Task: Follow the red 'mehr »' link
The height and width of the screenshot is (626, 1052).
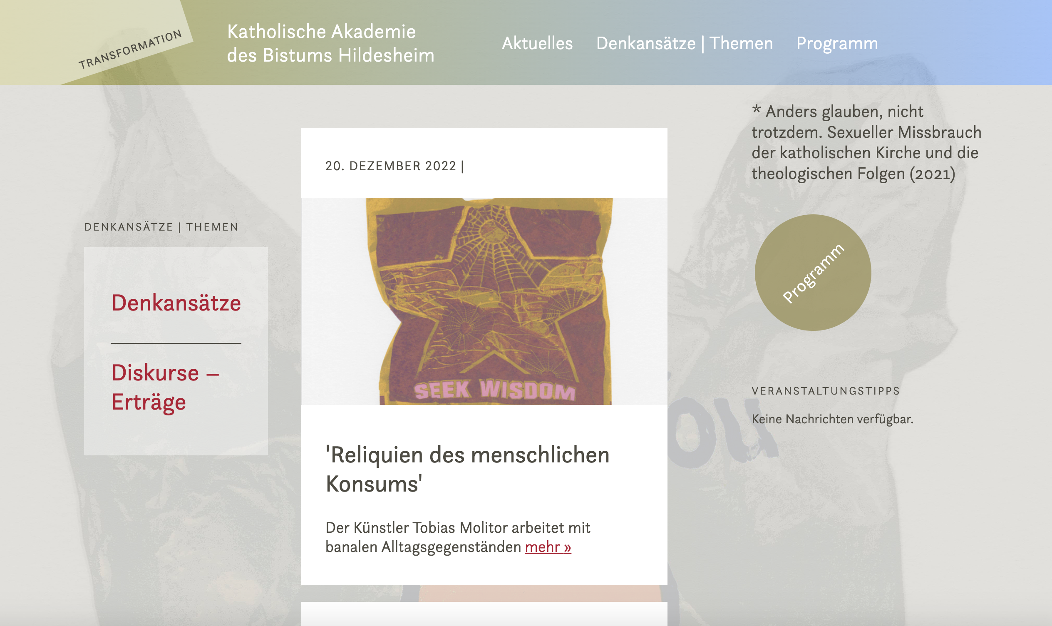Action: 548,547
